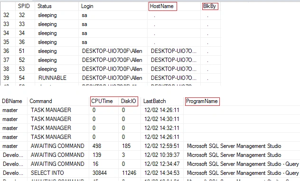Click AWAITING COMMAND cell with CPUTime 498
This screenshot has width=300, height=181.
(x=57, y=146)
